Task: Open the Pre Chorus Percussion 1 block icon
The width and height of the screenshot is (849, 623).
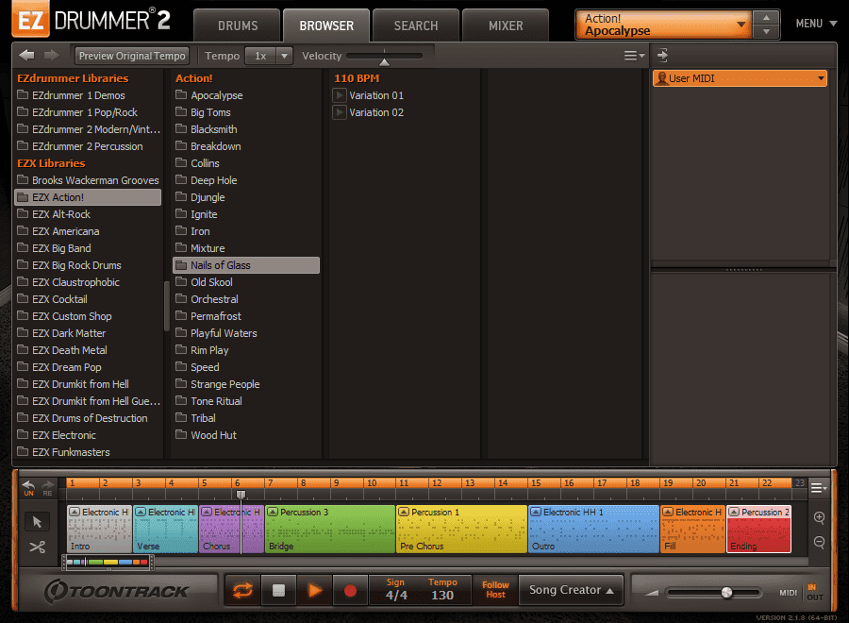Action: click(404, 512)
